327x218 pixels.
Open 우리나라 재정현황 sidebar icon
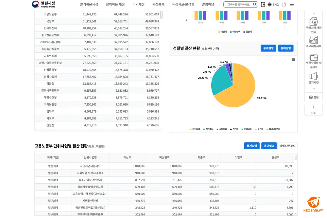(314, 26)
